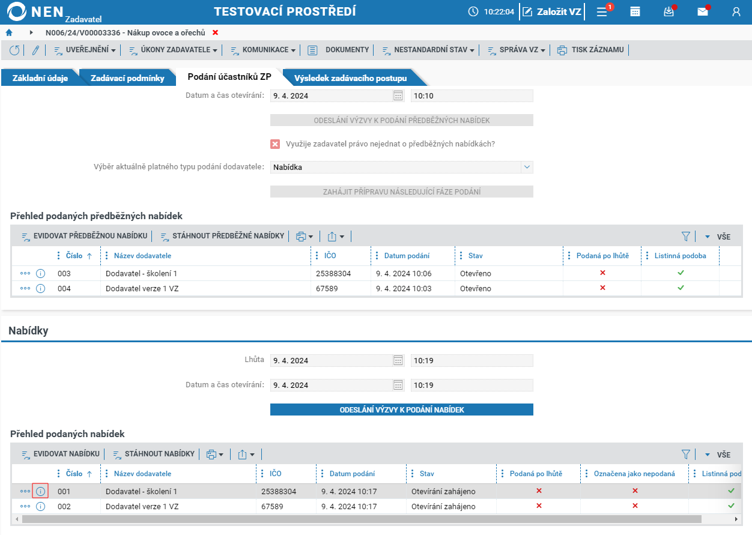Open info icon for preliminary offer 003
The width and height of the screenshot is (752, 535).
tap(41, 273)
